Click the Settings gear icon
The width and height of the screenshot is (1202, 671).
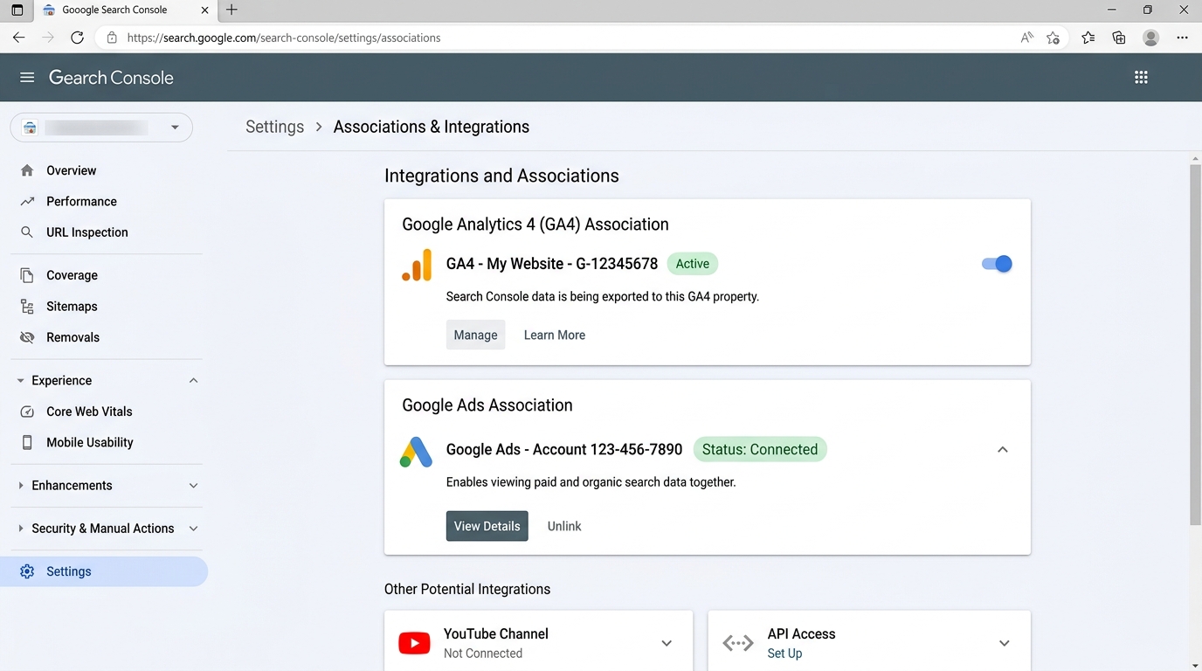pyautogui.click(x=27, y=571)
